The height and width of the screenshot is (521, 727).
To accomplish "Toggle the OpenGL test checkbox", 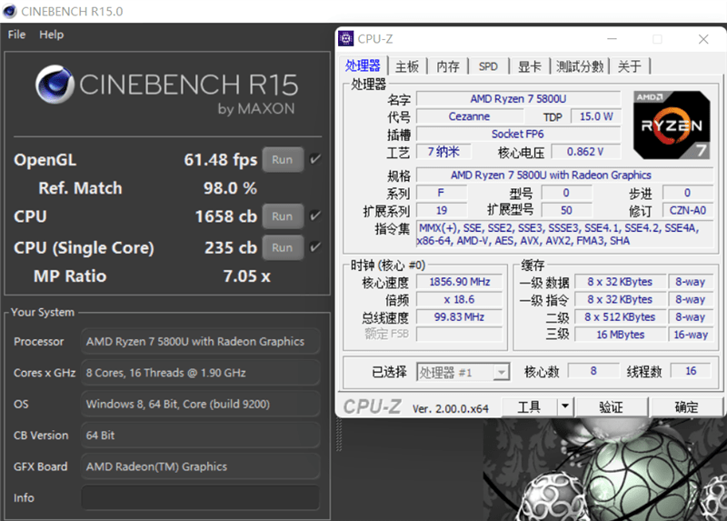I will pyautogui.click(x=315, y=159).
